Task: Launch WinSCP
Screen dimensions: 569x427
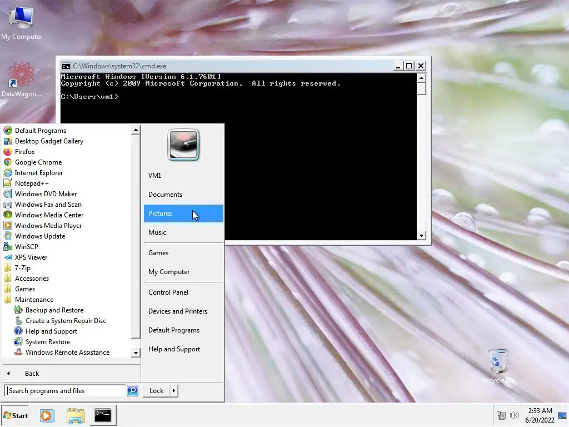Action: (x=21, y=246)
